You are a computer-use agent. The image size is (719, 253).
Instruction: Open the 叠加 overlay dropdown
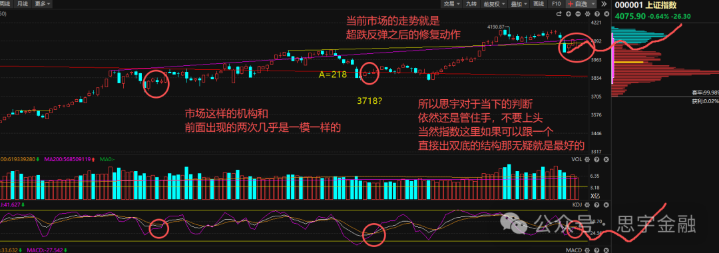(x=518, y=4)
